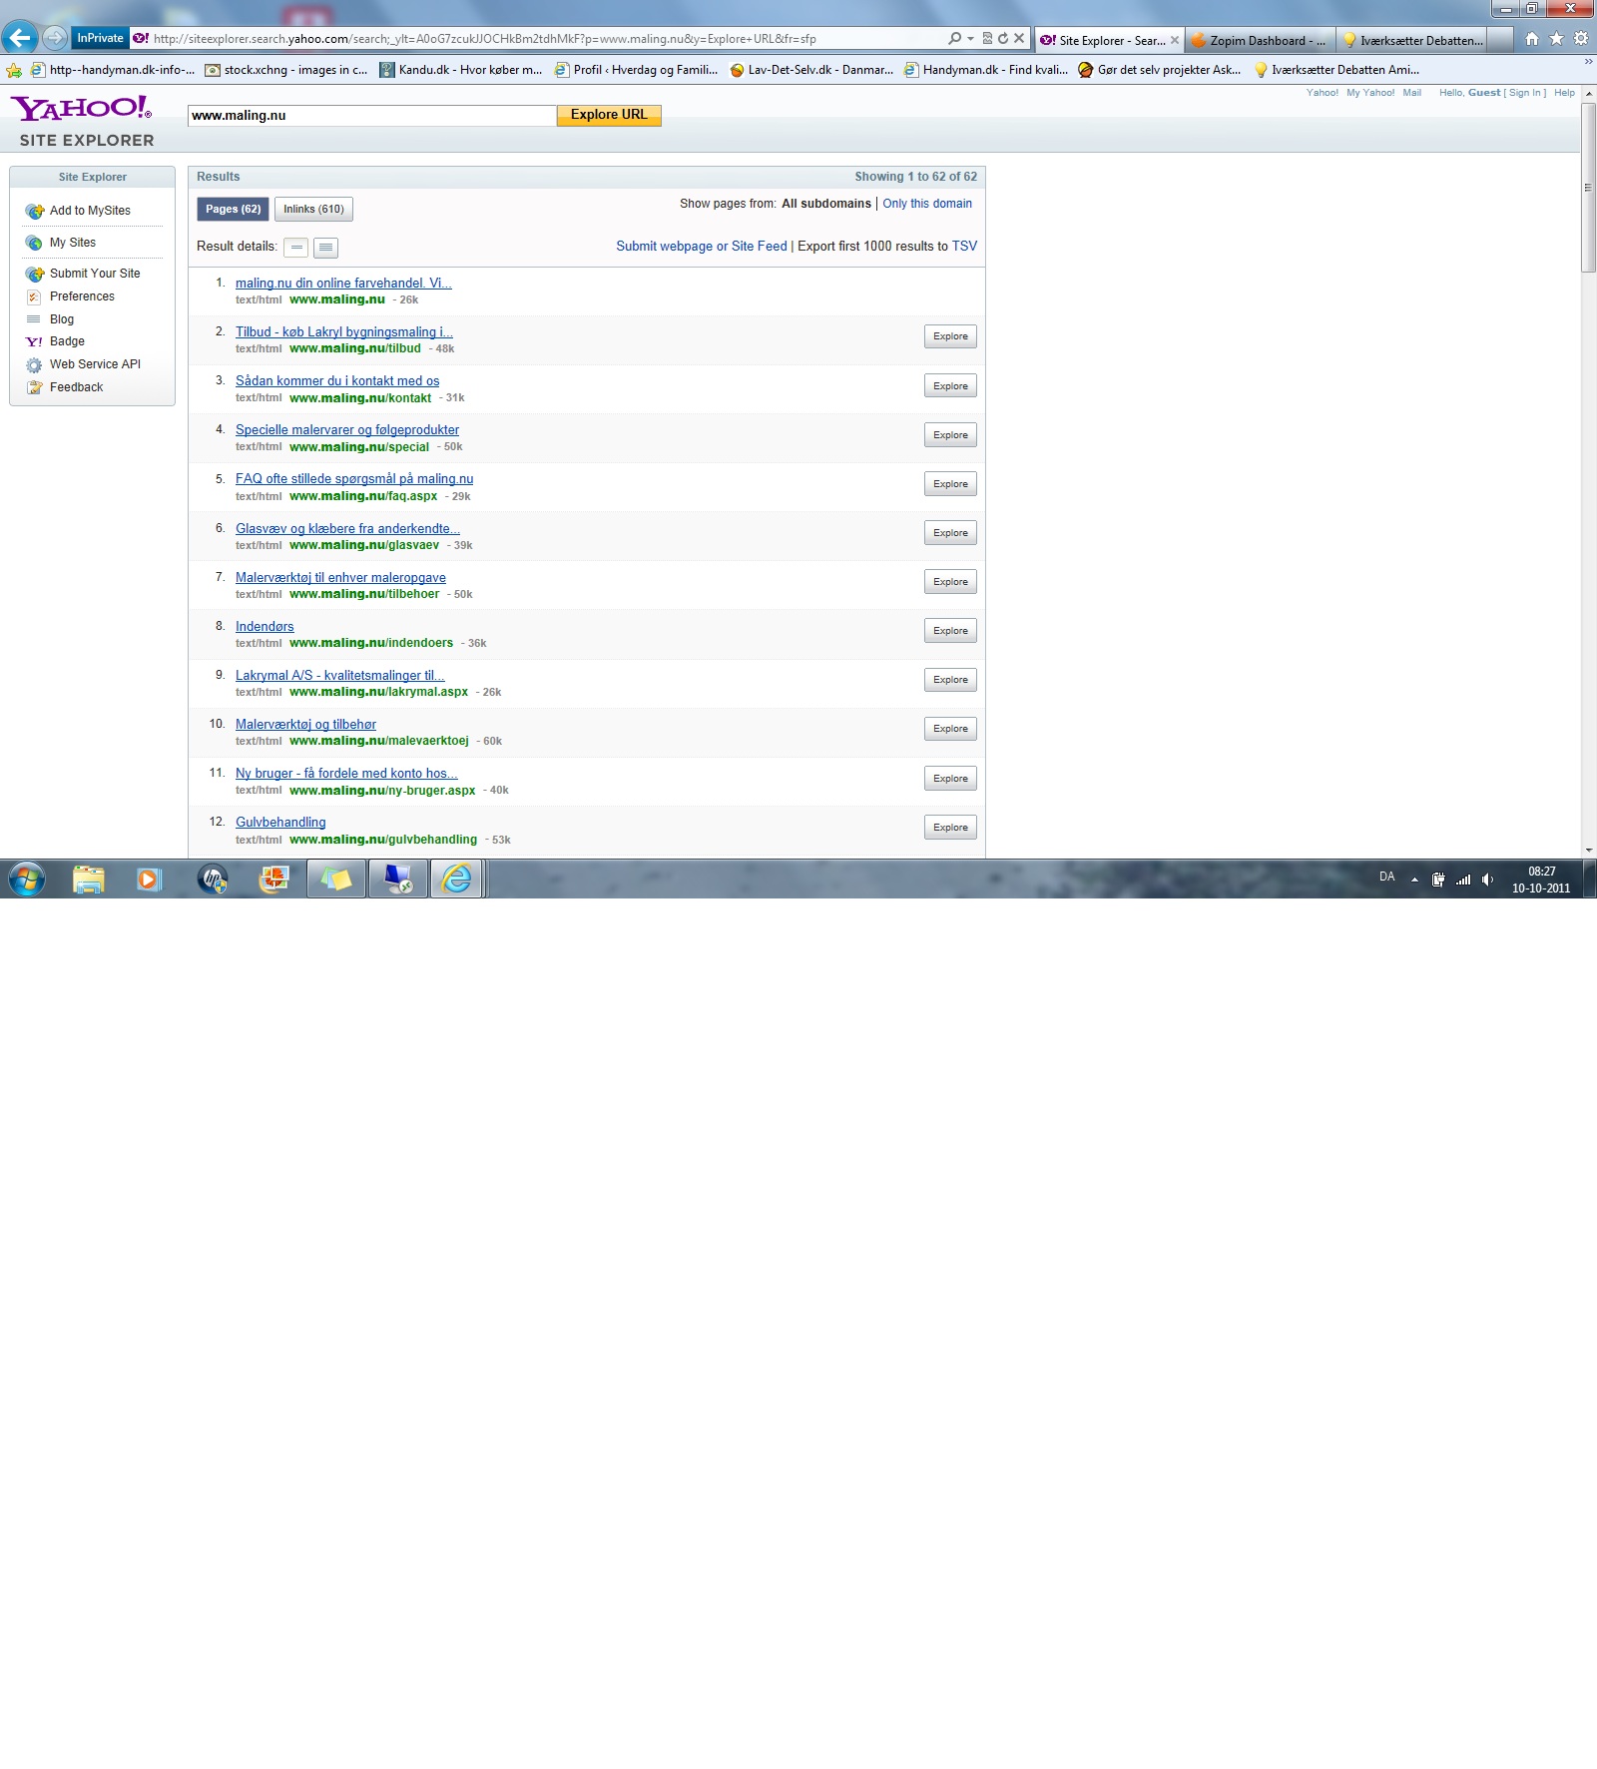This screenshot has width=1597, height=1769.
Task: Click the stop loading X icon
Action: (x=1019, y=38)
